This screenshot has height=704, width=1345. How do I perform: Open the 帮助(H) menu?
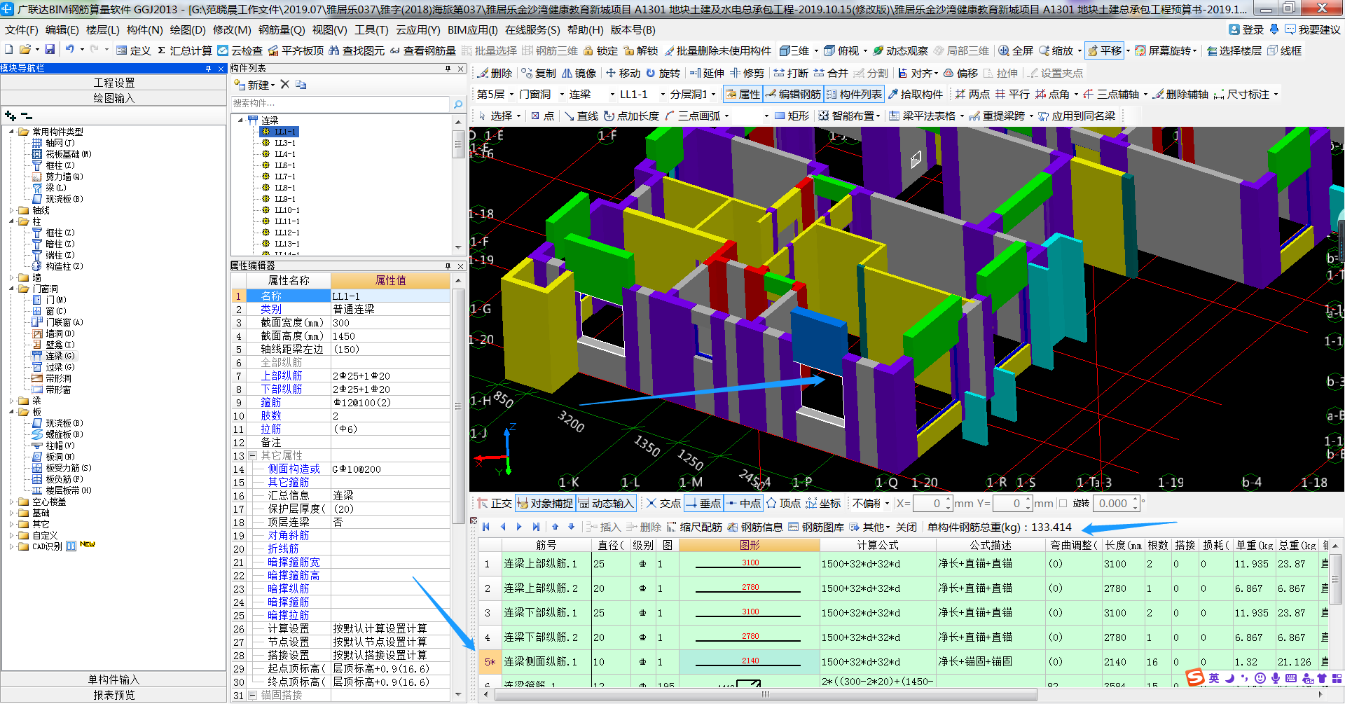[x=585, y=30]
